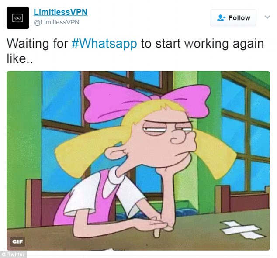Expand the tweet options chevron
This screenshot has height=258, width=277.
pyautogui.click(x=267, y=17)
